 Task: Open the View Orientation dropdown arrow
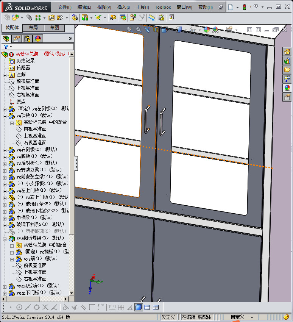point(185,30)
